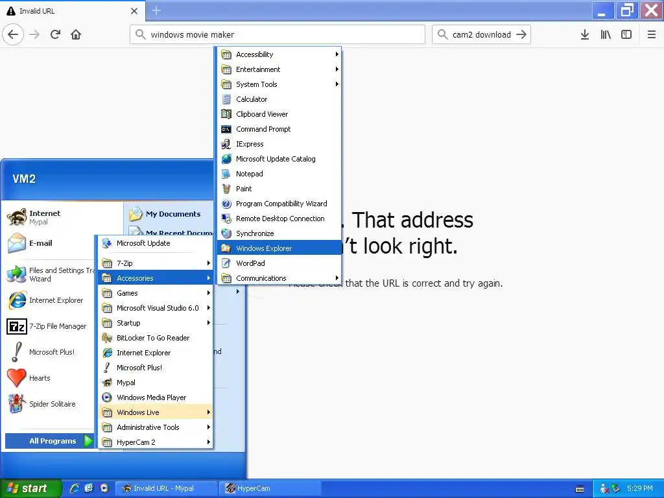The width and height of the screenshot is (664, 498).
Task: Open Calculator from Accessories menu
Action: click(x=279, y=99)
